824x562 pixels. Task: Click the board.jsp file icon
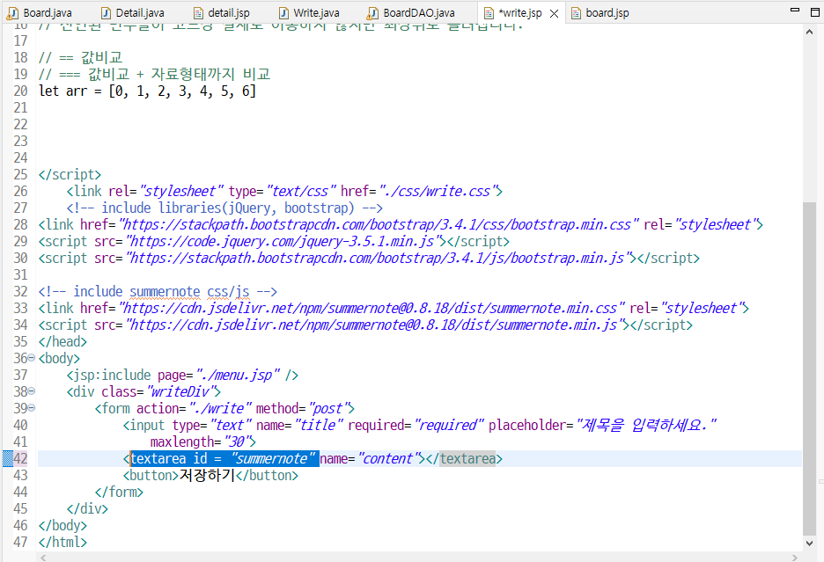point(576,13)
